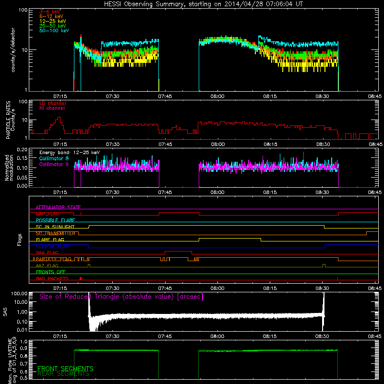This screenshot has width=384, height=384.
Task: Click the 100.00 tick on SAS axis
Action: (19, 293)
